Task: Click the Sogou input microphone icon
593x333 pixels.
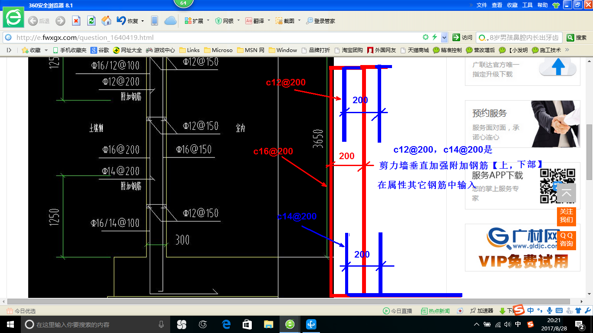Action: (x=549, y=310)
